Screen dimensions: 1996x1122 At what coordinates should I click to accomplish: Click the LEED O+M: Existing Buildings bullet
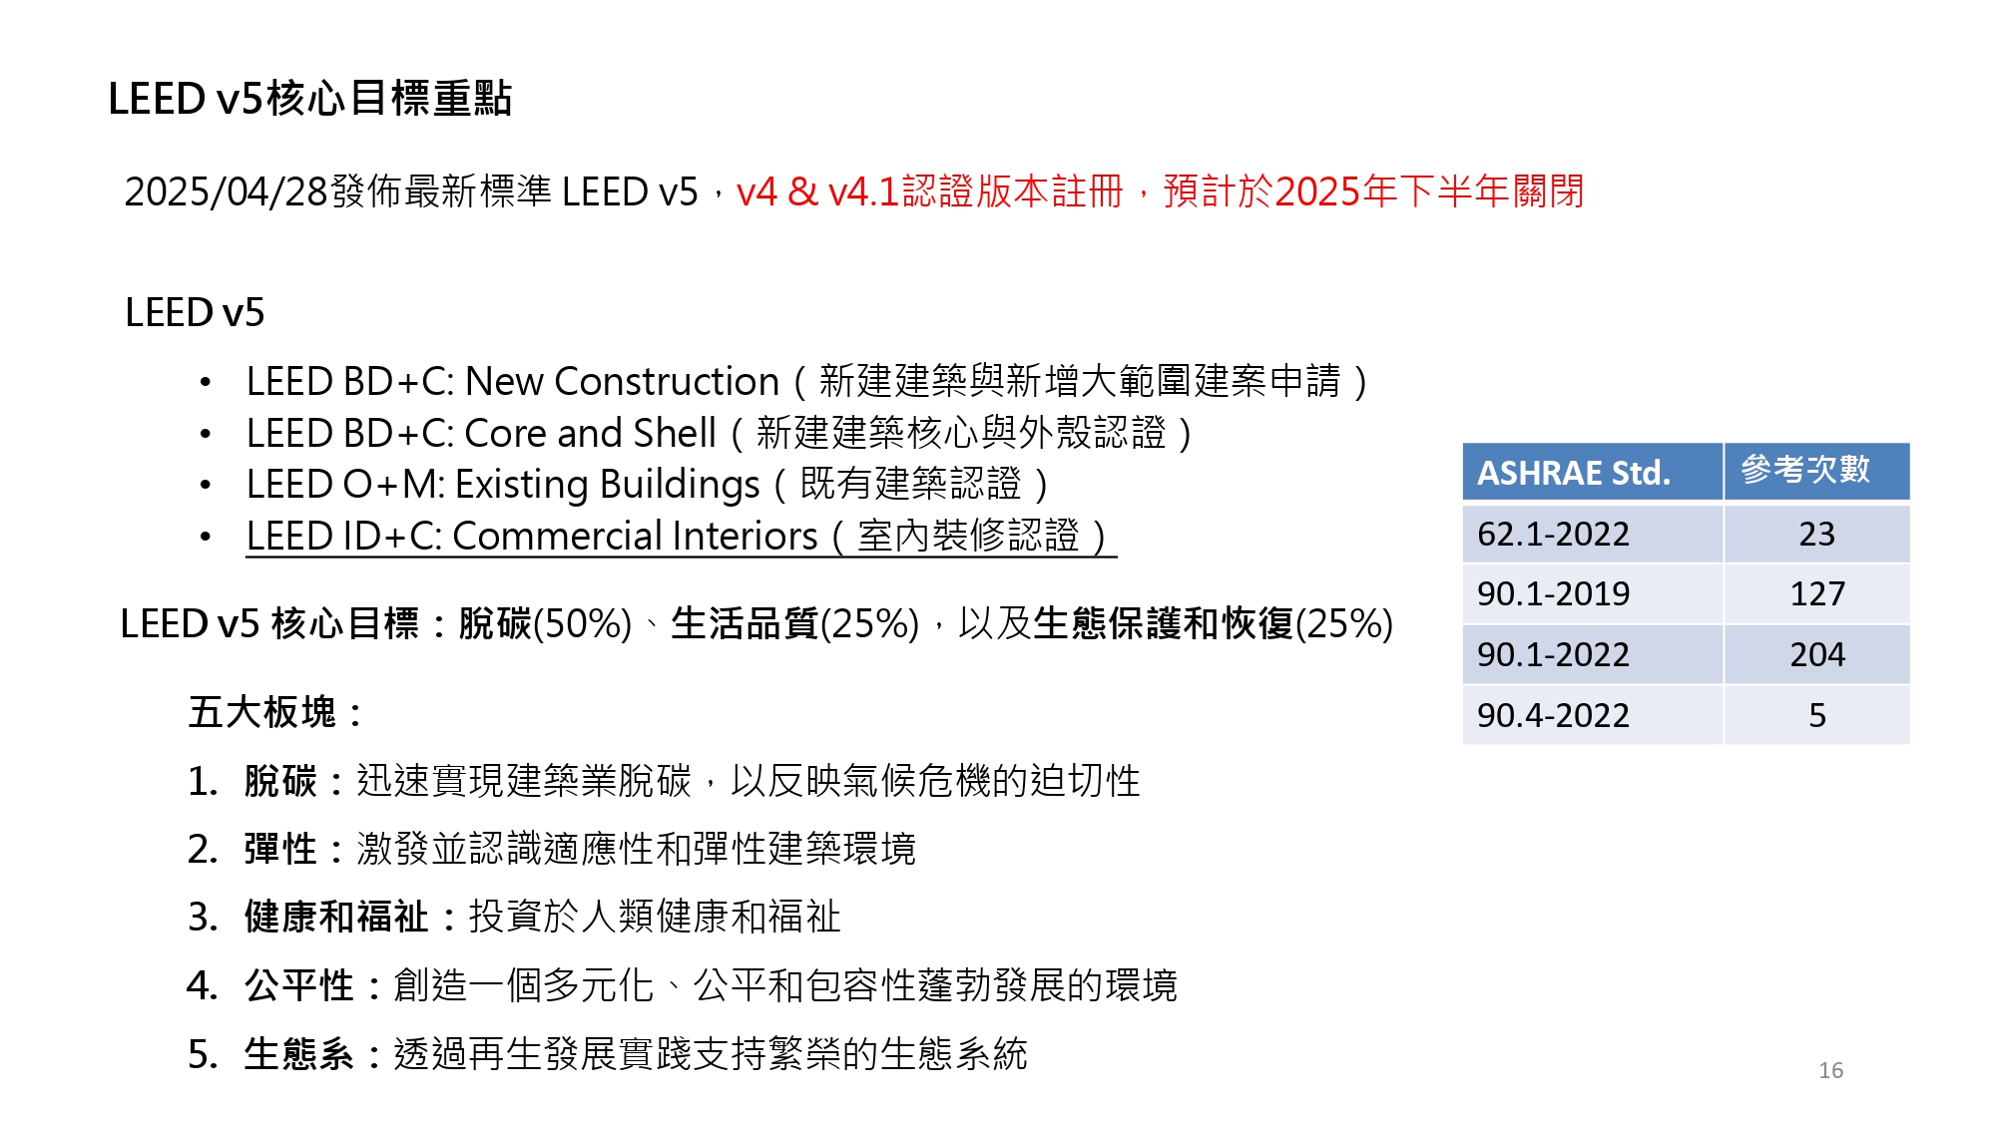[648, 486]
